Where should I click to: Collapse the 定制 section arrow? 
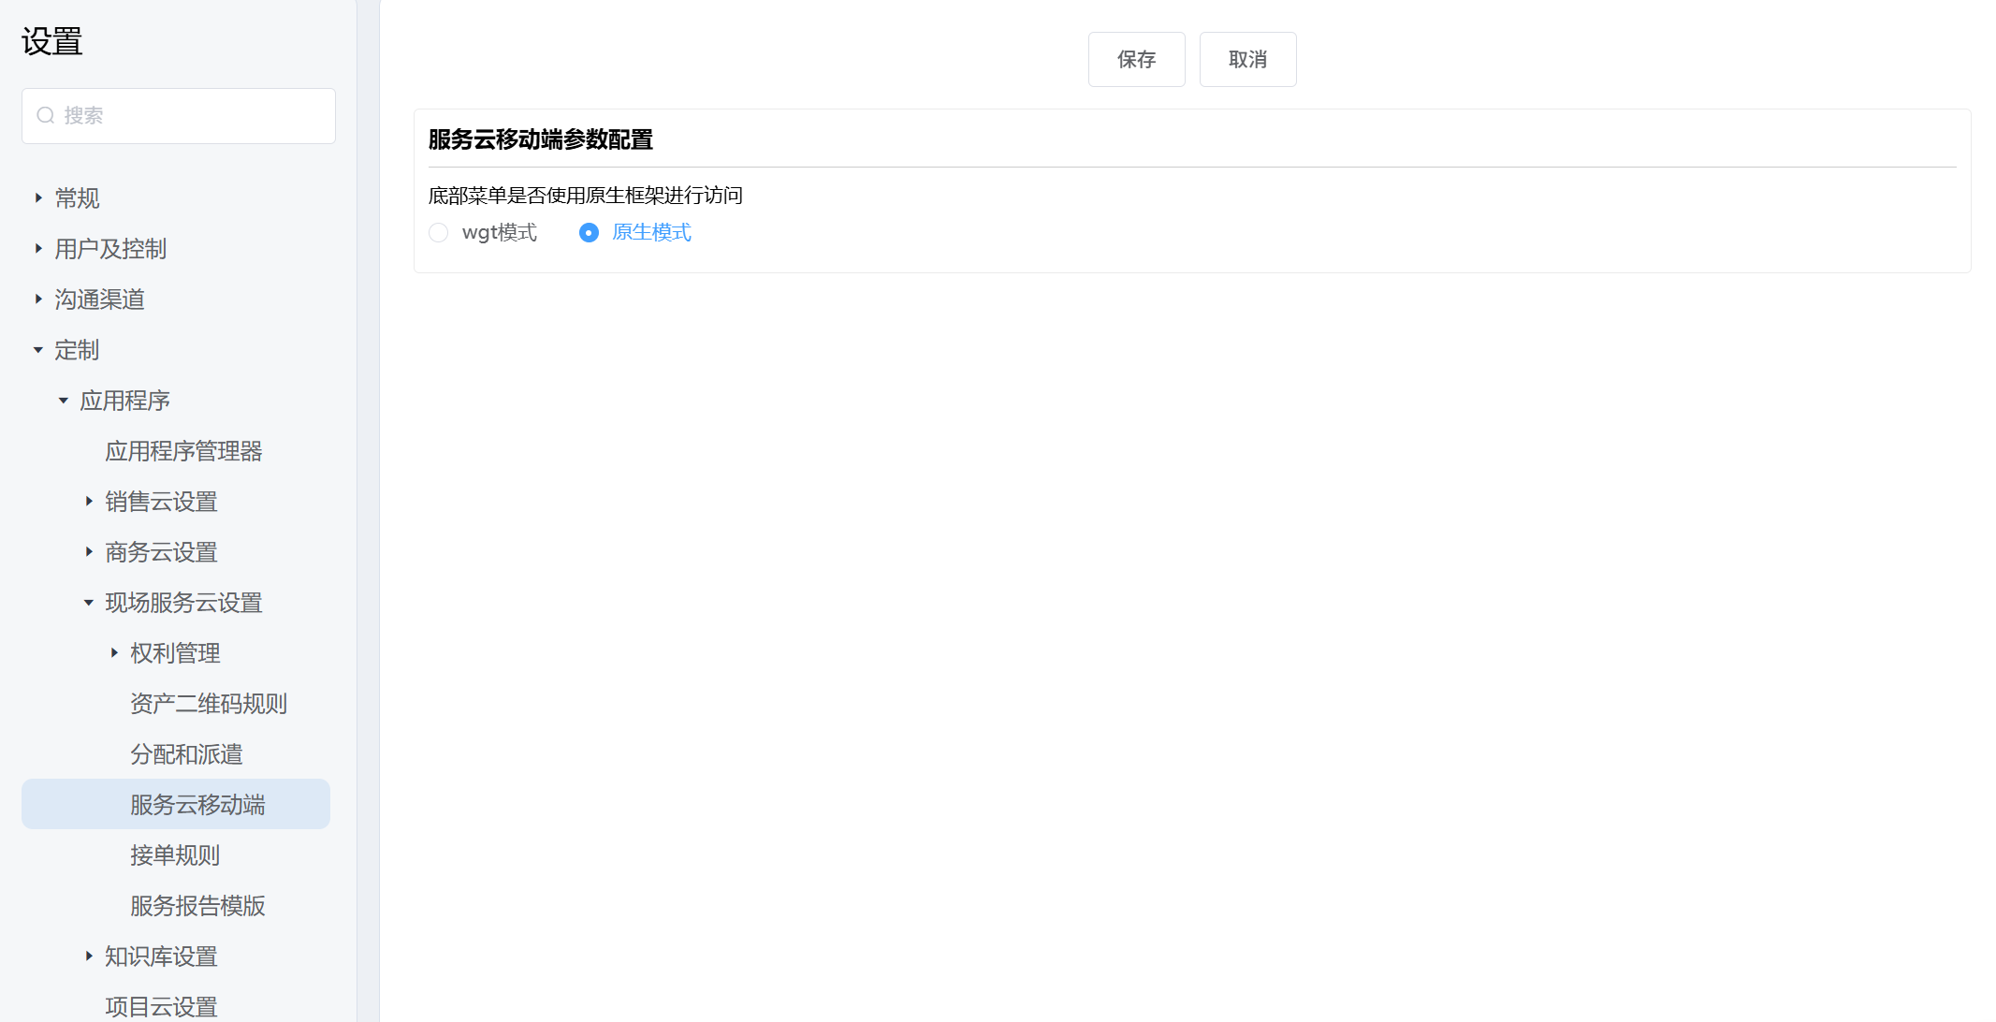pyautogui.click(x=38, y=349)
